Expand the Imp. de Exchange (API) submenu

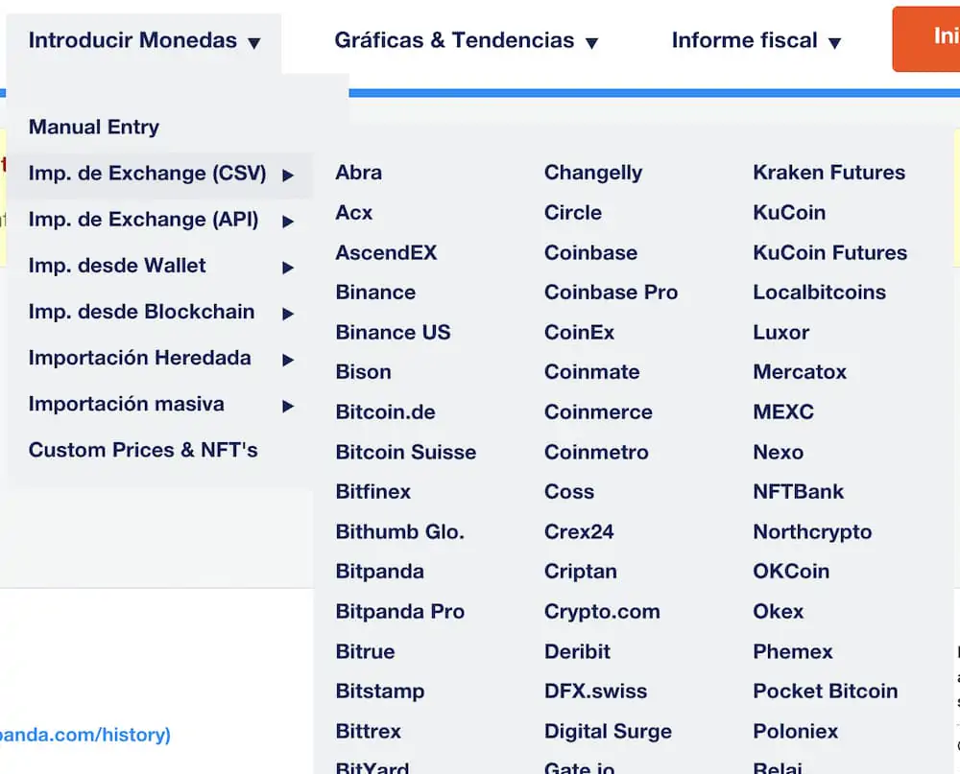288,220
